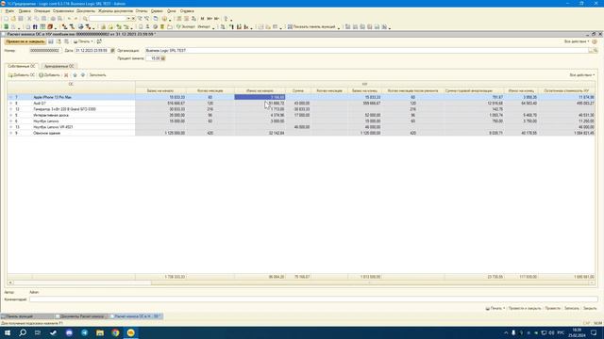
Task: Open 'Все действия' dropdown of the table
Action: [582, 75]
